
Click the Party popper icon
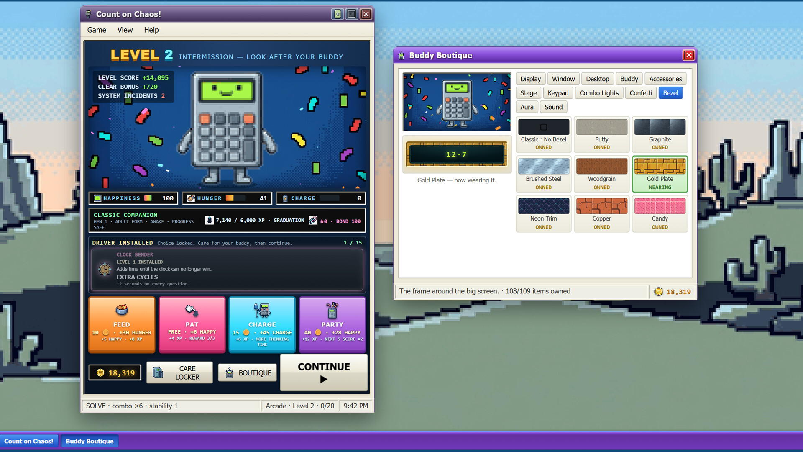pyautogui.click(x=332, y=311)
